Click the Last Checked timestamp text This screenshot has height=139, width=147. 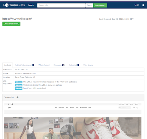pyautogui.click(x=116, y=19)
